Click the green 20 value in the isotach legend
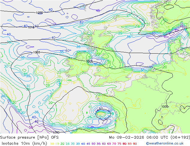 (x=62, y=144)
